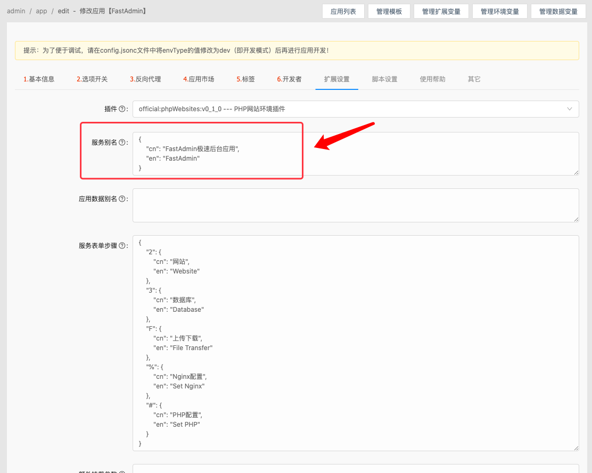Switch to the 1.基本信息 tab
592x473 pixels.
coord(39,78)
